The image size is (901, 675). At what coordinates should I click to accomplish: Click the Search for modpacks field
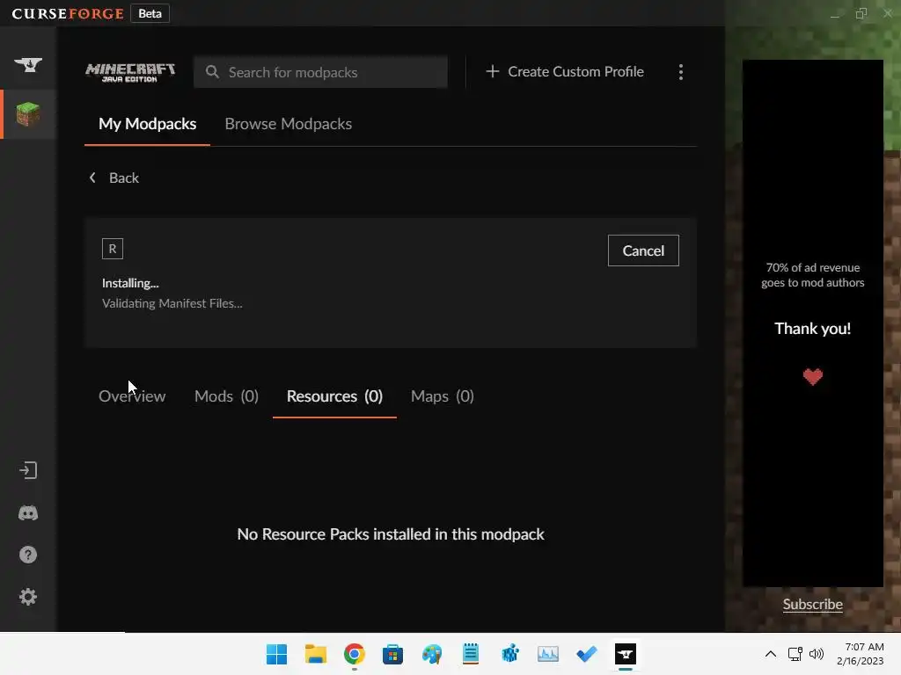(x=320, y=72)
